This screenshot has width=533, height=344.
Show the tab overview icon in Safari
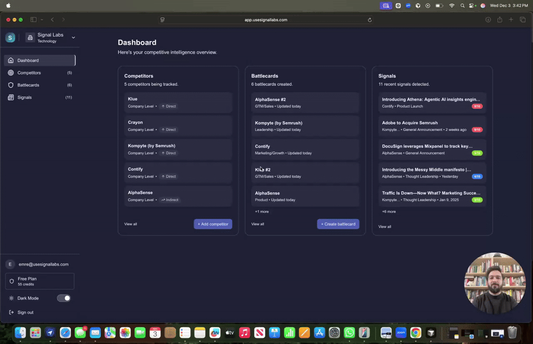click(523, 20)
